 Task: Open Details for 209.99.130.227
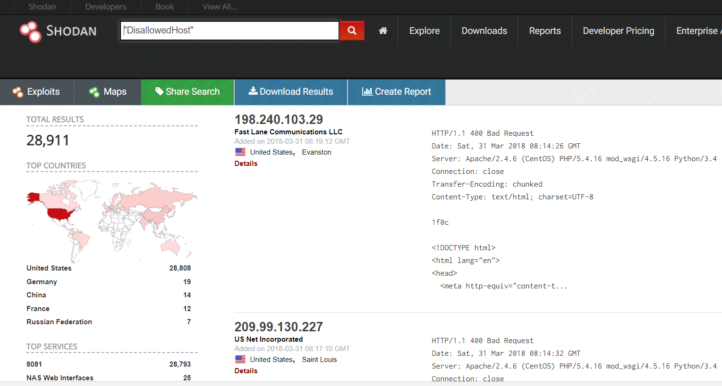246,371
